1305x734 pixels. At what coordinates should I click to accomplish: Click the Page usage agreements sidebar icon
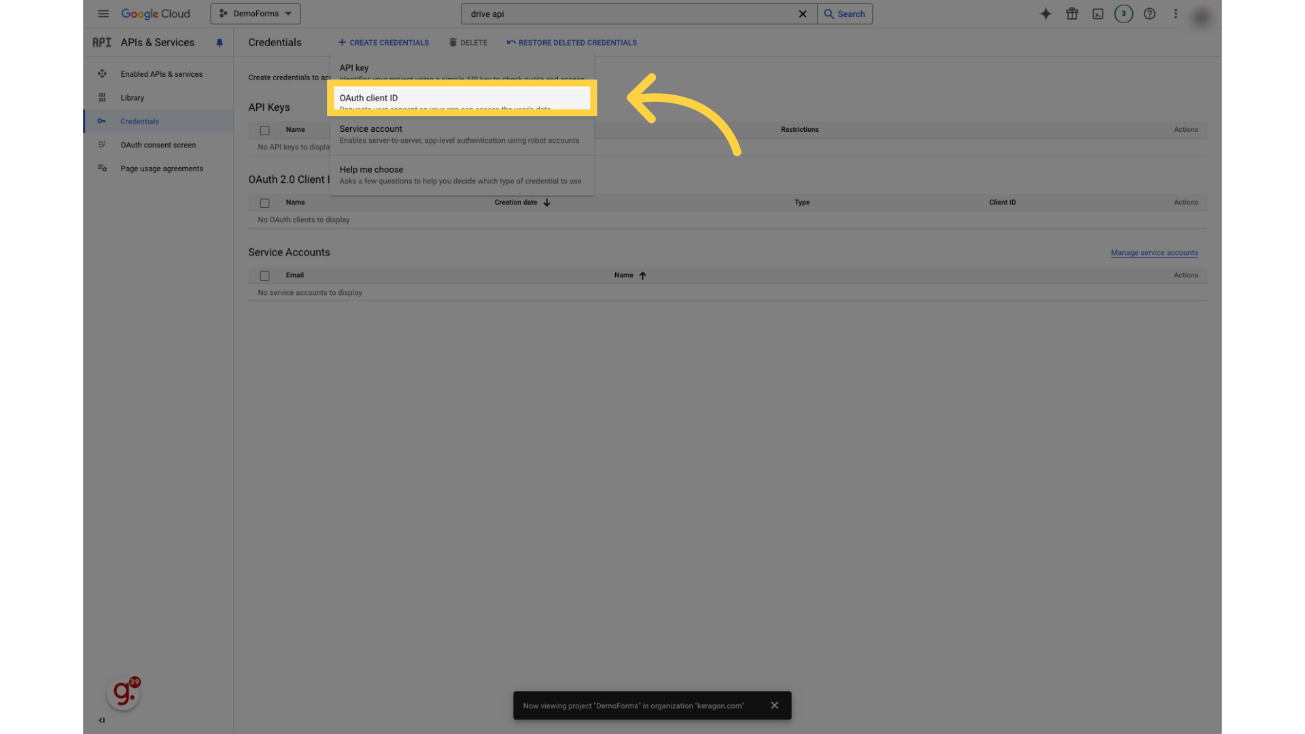click(102, 169)
